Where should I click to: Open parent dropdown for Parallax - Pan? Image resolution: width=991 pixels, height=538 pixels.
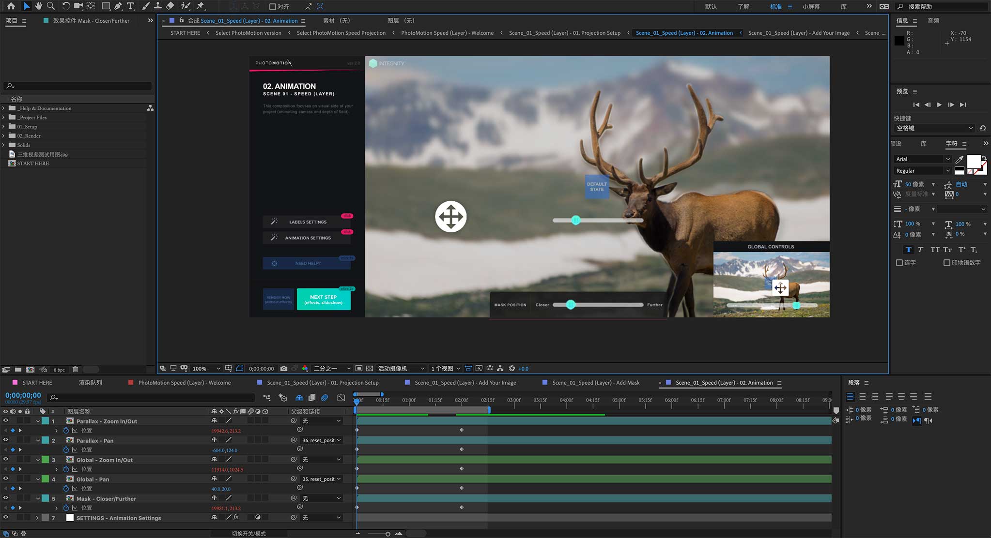(x=322, y=440)
